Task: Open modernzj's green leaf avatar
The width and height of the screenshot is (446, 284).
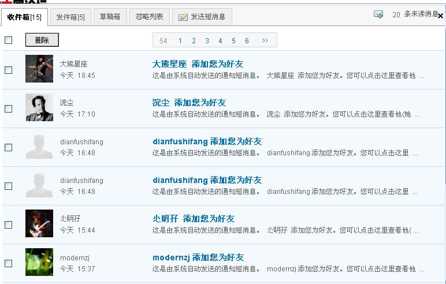Action: coord(39,262)
